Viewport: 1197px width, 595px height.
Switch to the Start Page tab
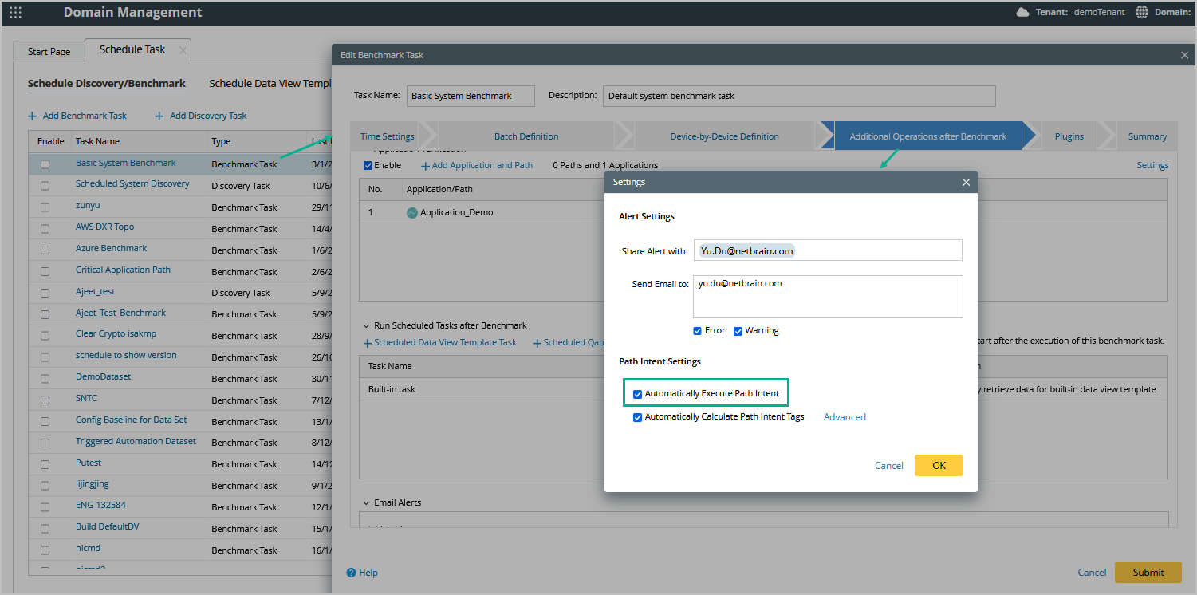click(49, 52)
